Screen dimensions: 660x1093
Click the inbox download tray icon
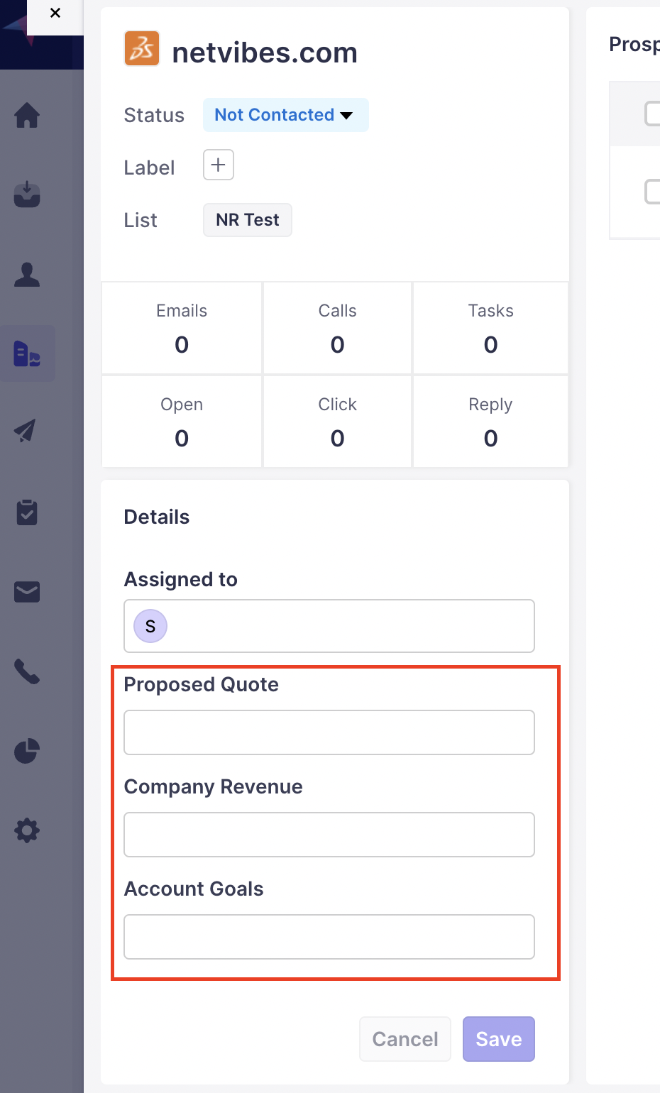click(x=27, y=194)
